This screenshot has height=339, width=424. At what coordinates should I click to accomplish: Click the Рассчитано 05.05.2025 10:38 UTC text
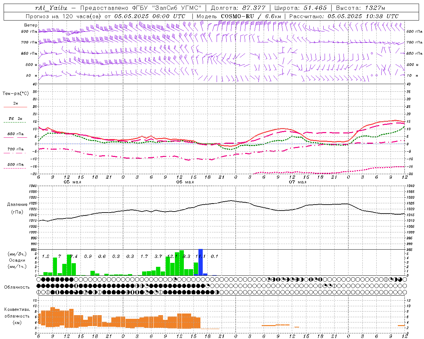pos(344,16)
